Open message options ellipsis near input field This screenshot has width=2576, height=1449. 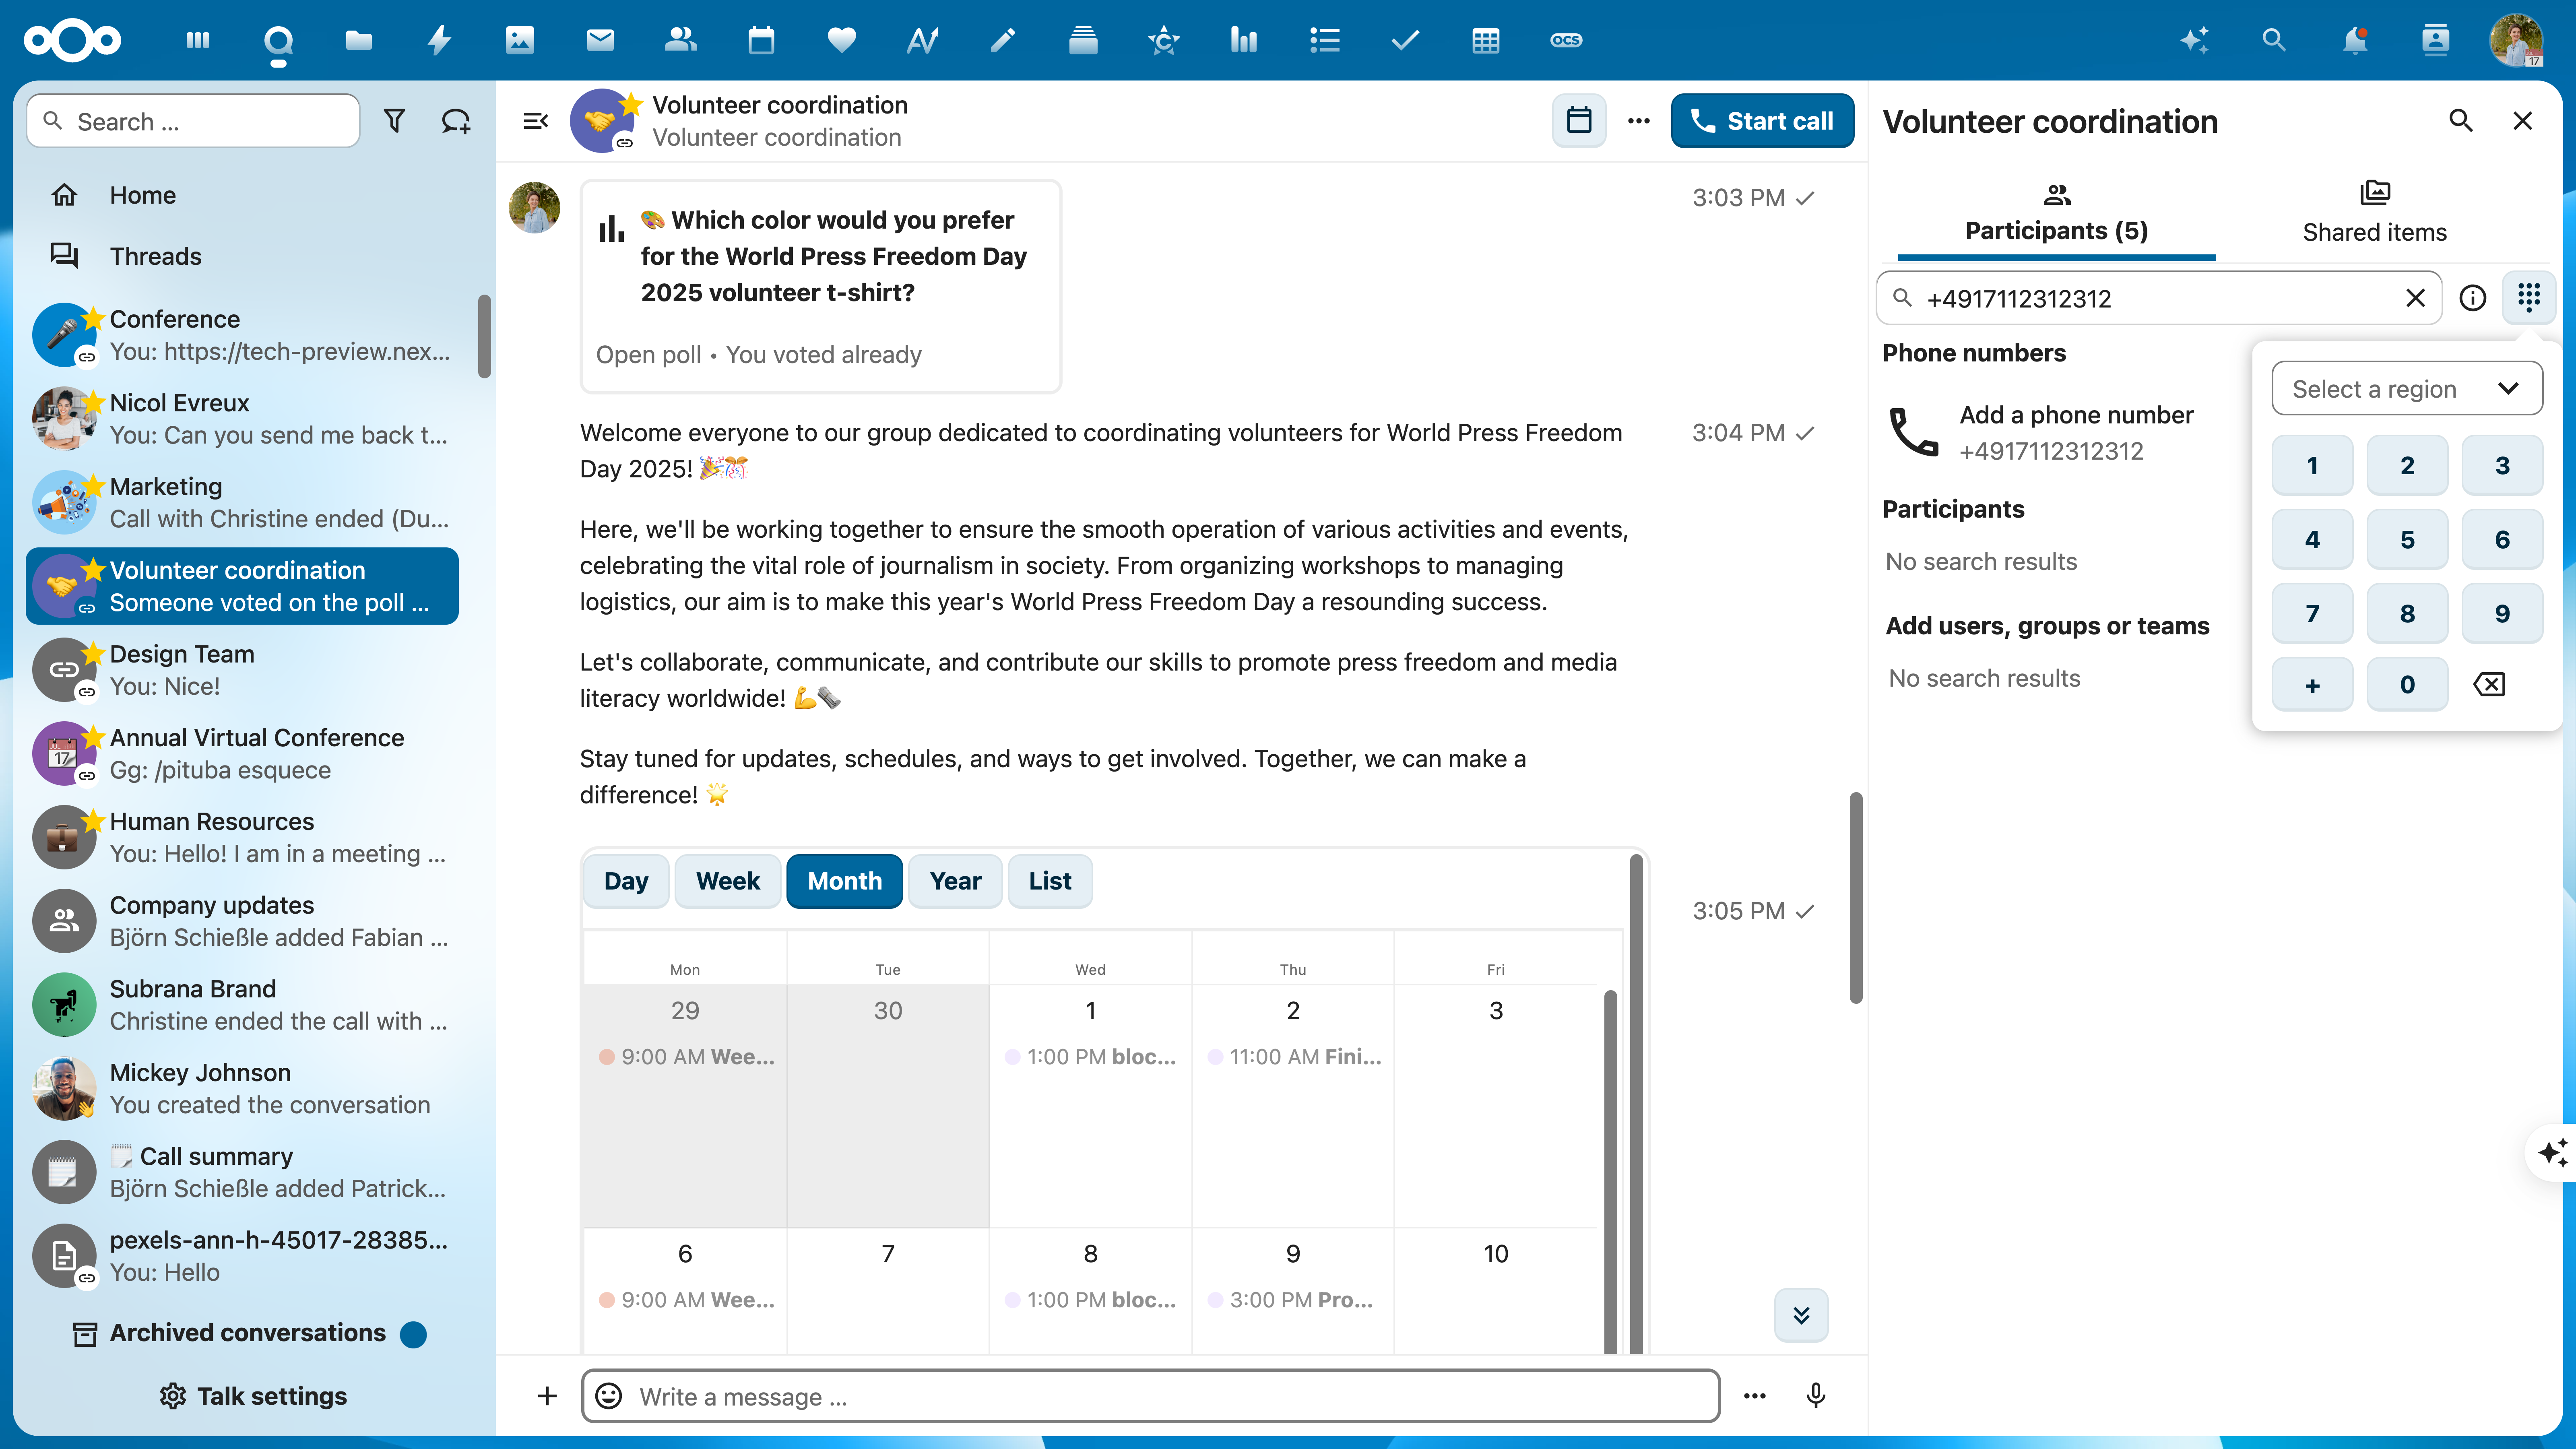(x=1754, y=1396)
